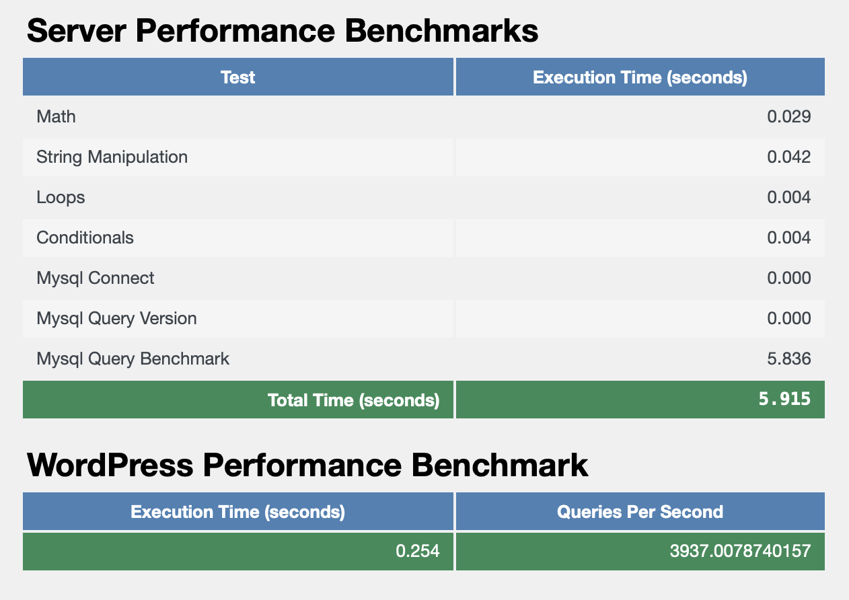Screen dimensions: 849x600
Task: Click the 5.836 query benchmark time
Action: [788, 359]
